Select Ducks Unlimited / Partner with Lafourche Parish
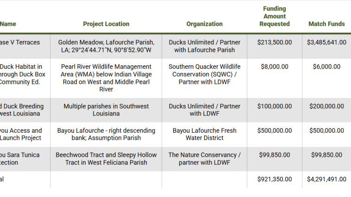Image resolution: width=351 pixels, height=197 pixels. (x=204, y=46)
